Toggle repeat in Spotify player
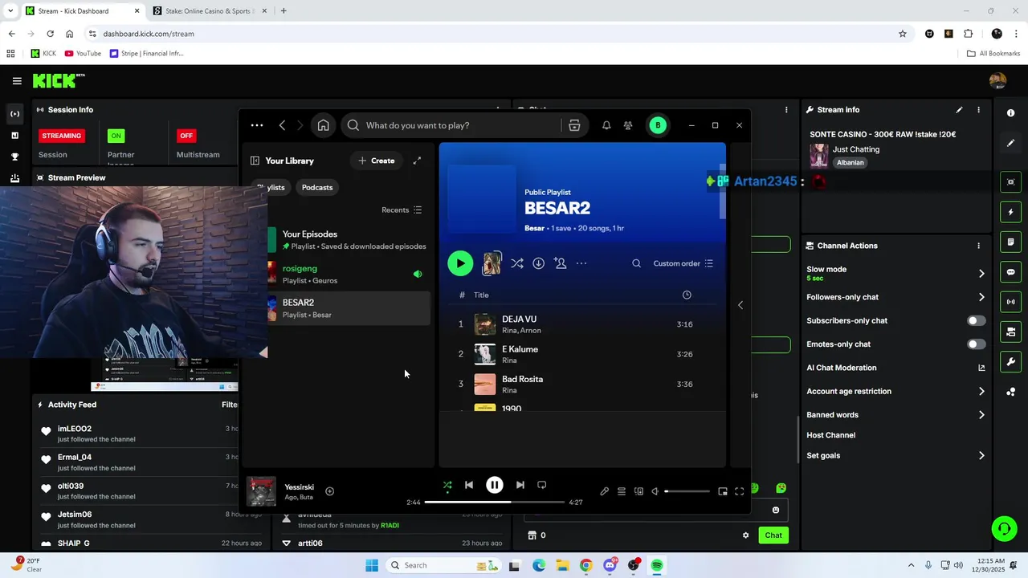Screen dimensions: 1028x578 [x=542, y=485]
